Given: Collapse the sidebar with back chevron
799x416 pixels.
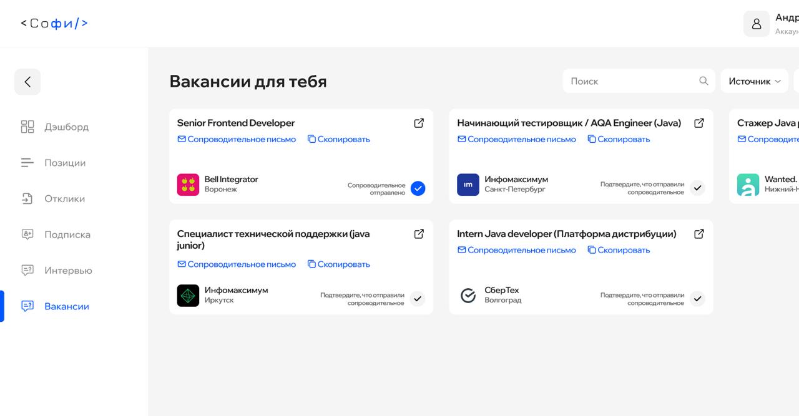Looking at the screenshot, I should [27, 82].
